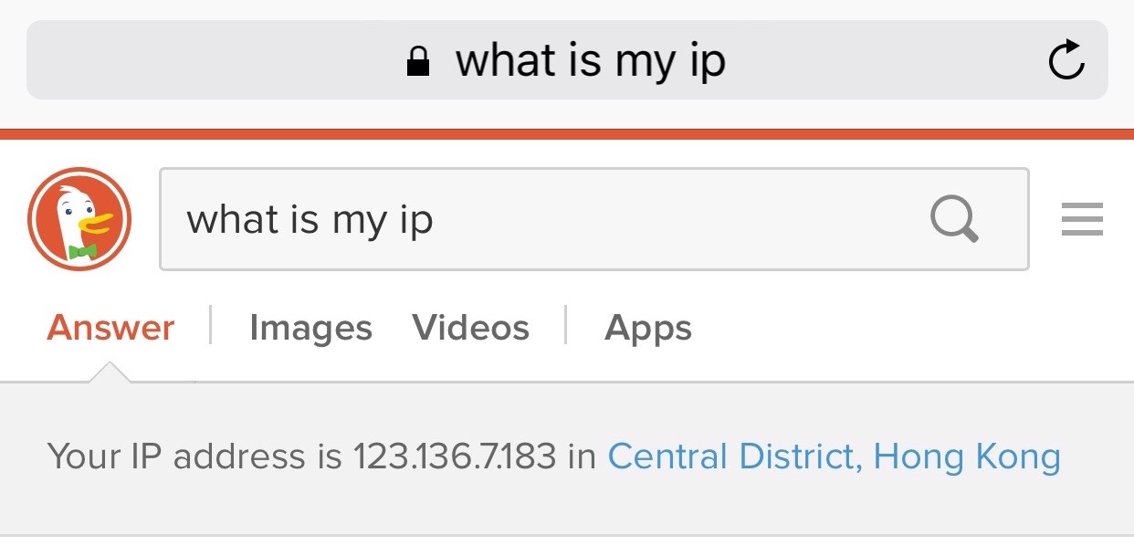This screenshot has height=556, width=1134.
Task: Click the DuckDuckGo duck logo
Action: (78, 219)
